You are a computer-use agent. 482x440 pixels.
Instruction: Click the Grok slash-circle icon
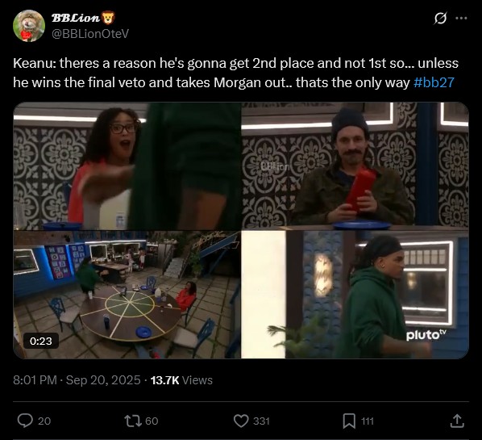[440, 19]
